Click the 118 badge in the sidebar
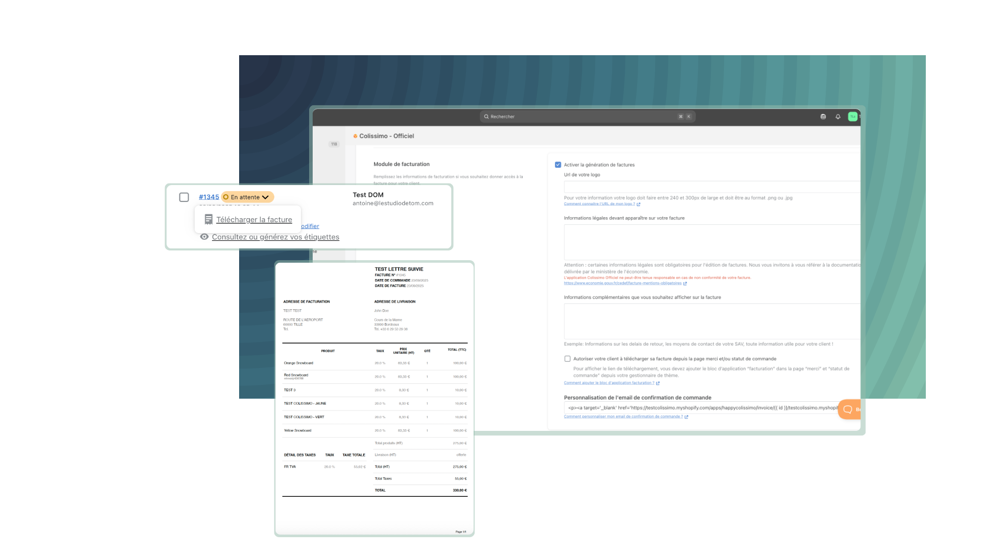981x552 pixels. click(334, 144)
